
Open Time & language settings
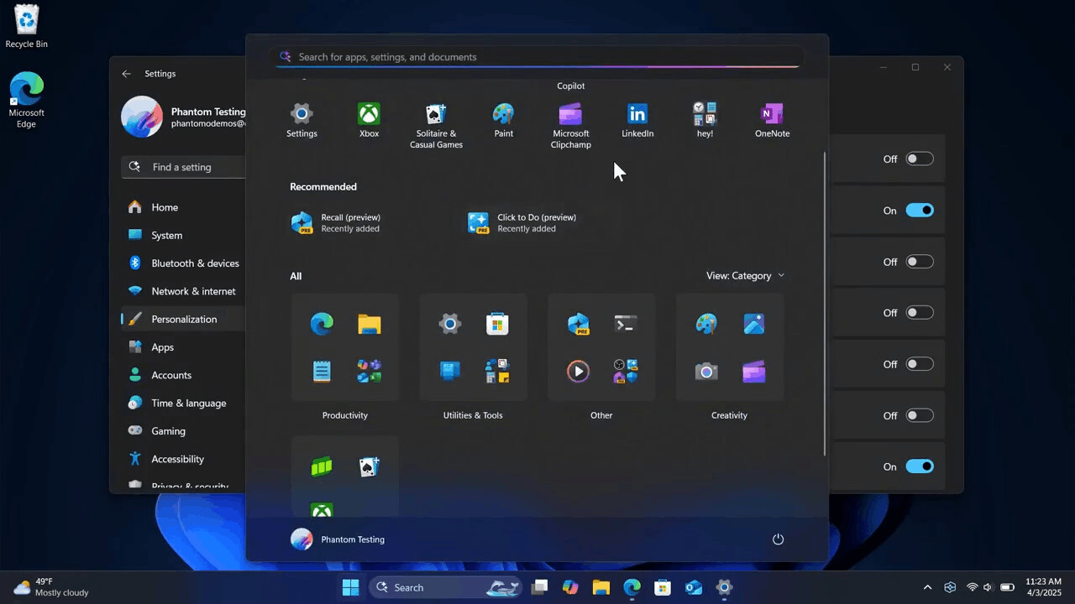point(183,403)
